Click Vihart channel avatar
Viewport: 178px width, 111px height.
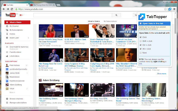click(7, 89)
